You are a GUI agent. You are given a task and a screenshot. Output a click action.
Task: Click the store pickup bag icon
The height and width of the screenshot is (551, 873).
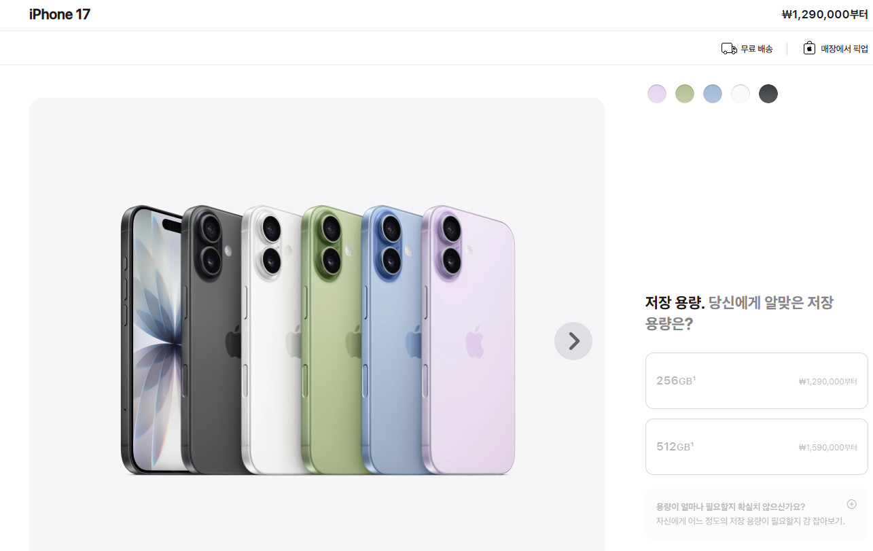[809, 48]
